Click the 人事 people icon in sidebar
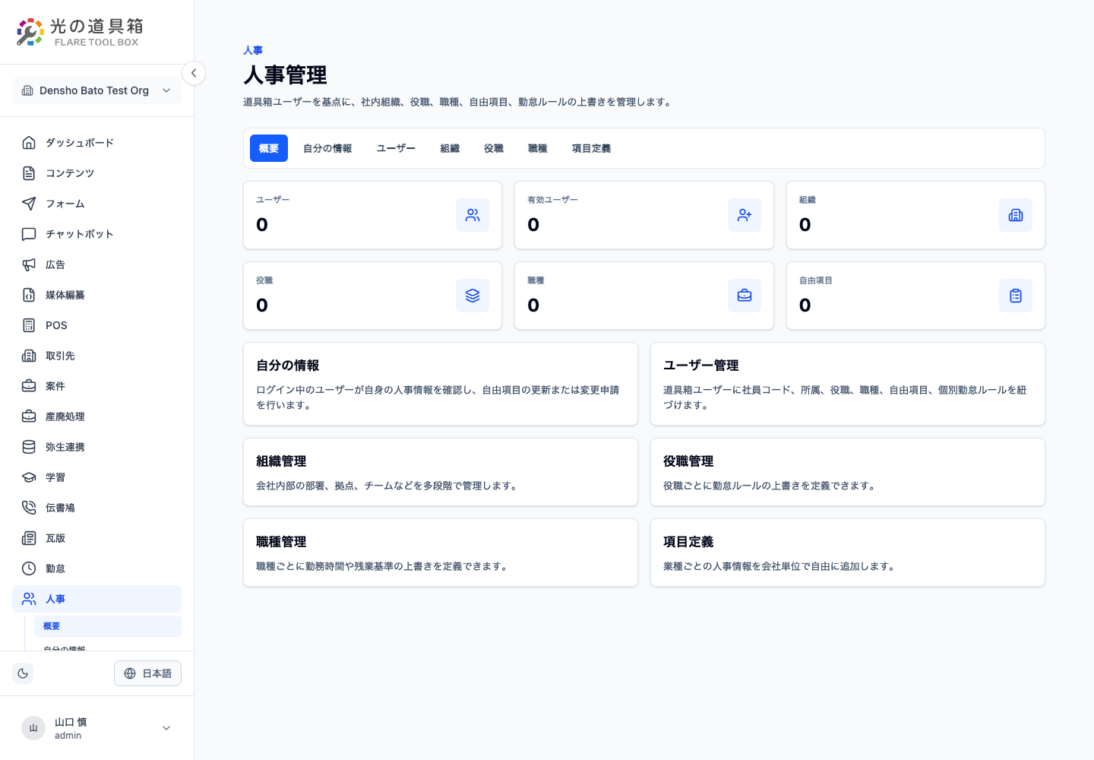 point(29,599)
